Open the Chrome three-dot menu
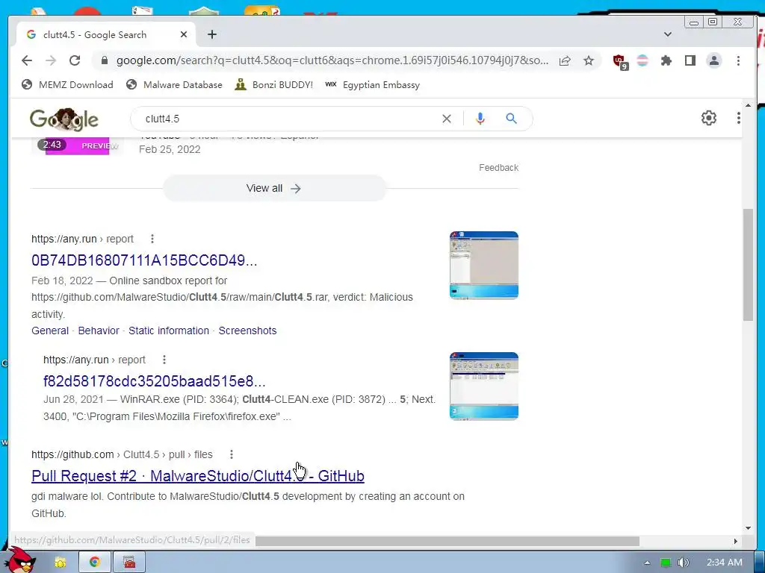Viewport: 765px width, 573px height. (x=738, y=60)
